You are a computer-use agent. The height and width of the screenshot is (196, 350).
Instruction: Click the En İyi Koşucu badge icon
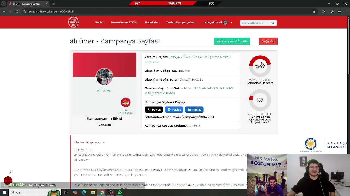click(x=126, y=102)
